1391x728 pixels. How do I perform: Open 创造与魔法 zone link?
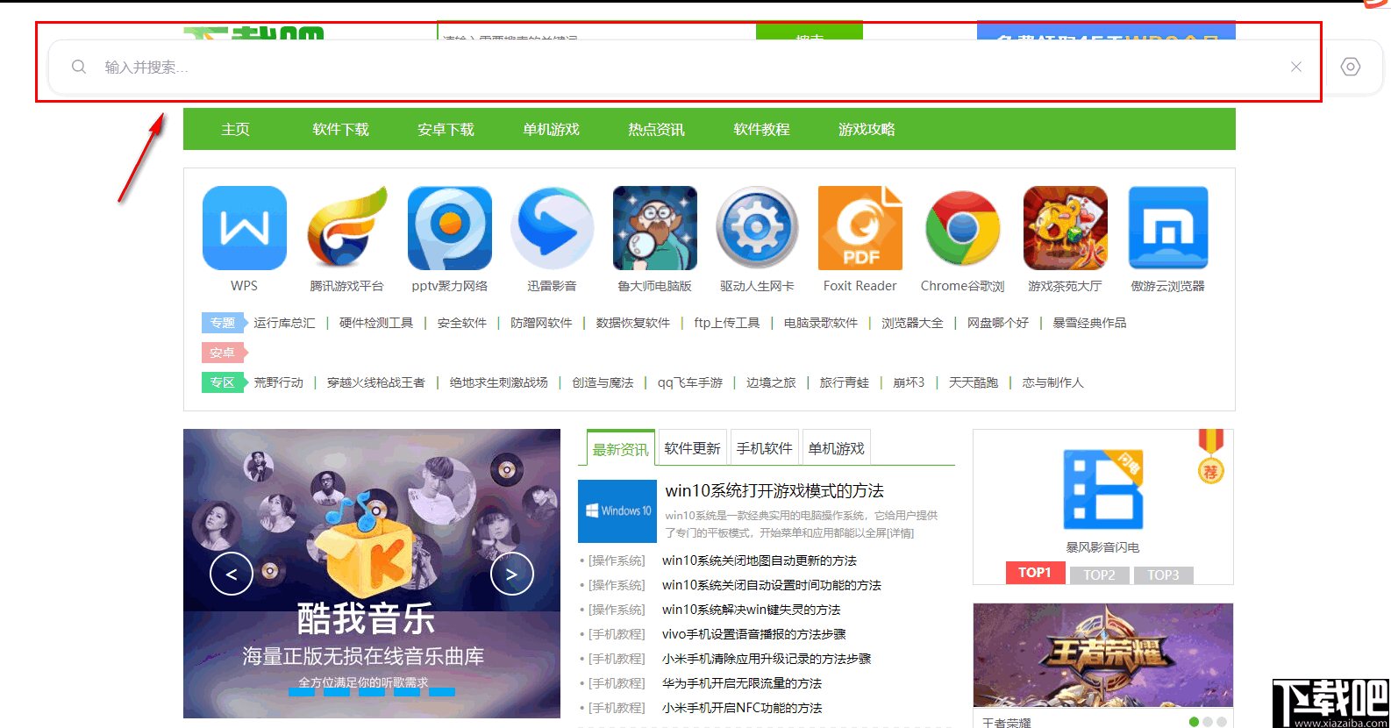pos(603,382)
